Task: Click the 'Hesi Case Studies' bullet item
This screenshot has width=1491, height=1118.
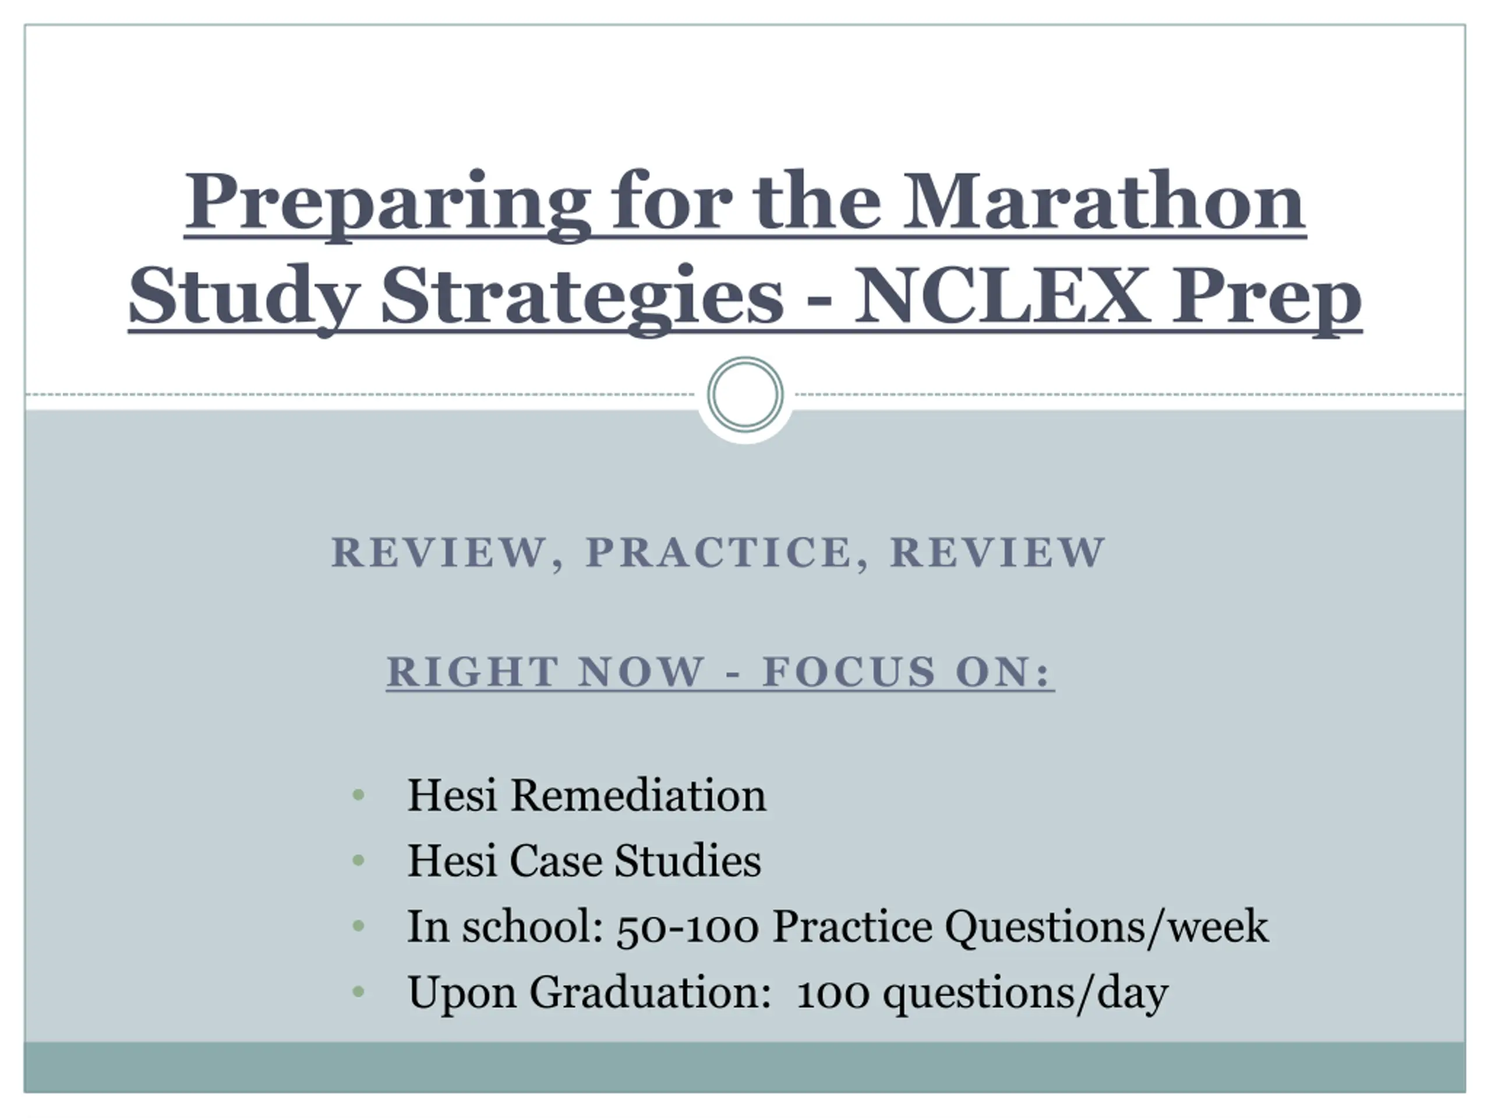Action: [584, 861]
